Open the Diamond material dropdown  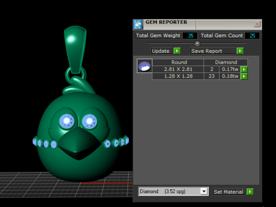click(204, 191)
